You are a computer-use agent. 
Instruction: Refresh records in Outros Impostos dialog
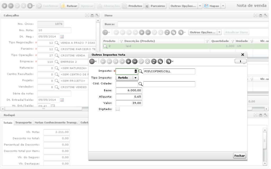[154, 61]
